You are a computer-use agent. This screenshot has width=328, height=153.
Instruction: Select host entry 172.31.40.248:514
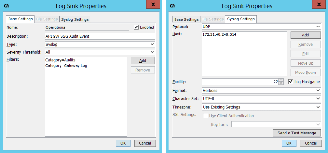(219, 34)
